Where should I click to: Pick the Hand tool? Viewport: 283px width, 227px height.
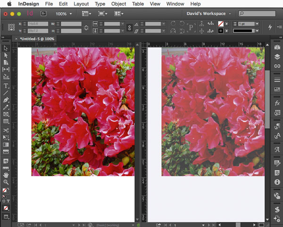(x=6, y=174)
